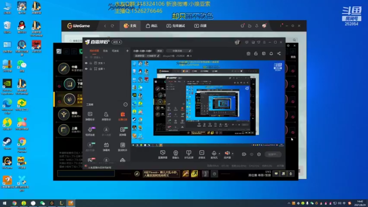This screenshot has width=368, height=207.
Task: Open the 中路杀神 edit field
Action: coord(179,51)
